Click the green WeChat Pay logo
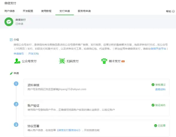The image size is (176, 137). (9, 22)
